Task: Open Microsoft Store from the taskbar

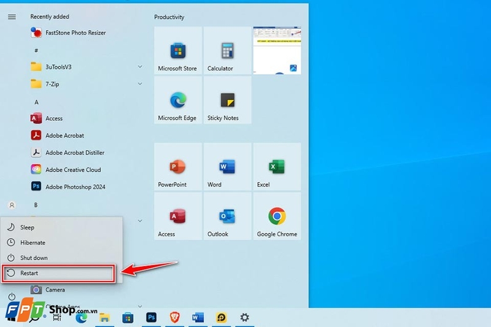Action: coord(128,318)
